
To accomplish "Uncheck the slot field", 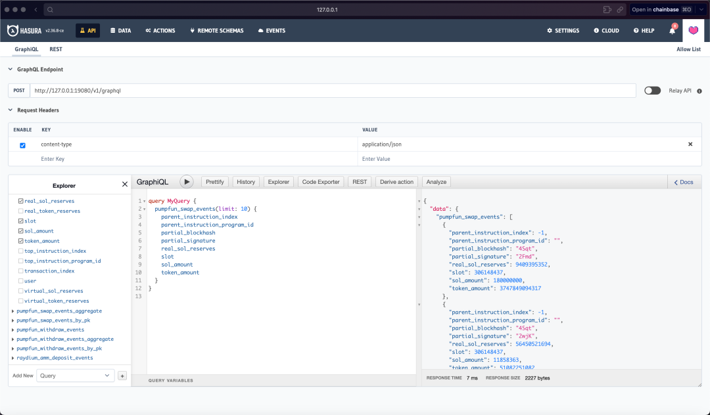I will click(x=21, y=221).
